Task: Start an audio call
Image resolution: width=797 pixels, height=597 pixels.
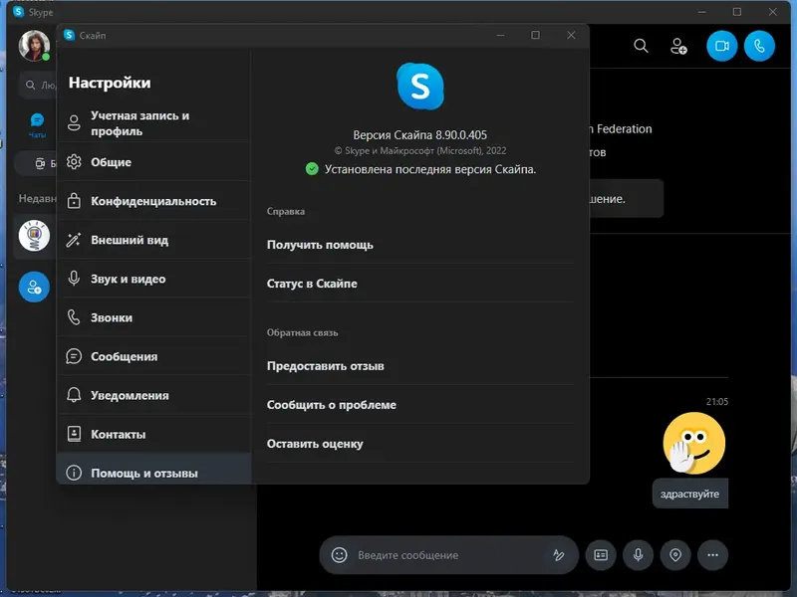Action: 760,46
